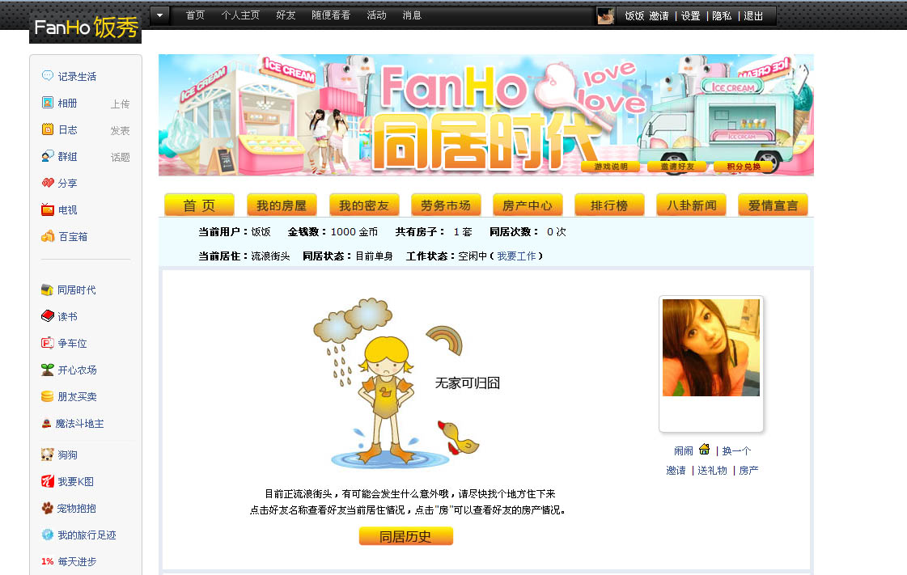Open the 房产中心 tab
The height and width of the screenshot is (575, 907).
528,205
